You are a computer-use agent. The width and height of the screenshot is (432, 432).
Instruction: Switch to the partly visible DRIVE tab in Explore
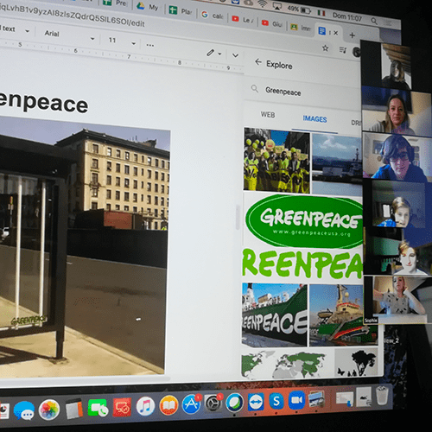tap(356, 123)
